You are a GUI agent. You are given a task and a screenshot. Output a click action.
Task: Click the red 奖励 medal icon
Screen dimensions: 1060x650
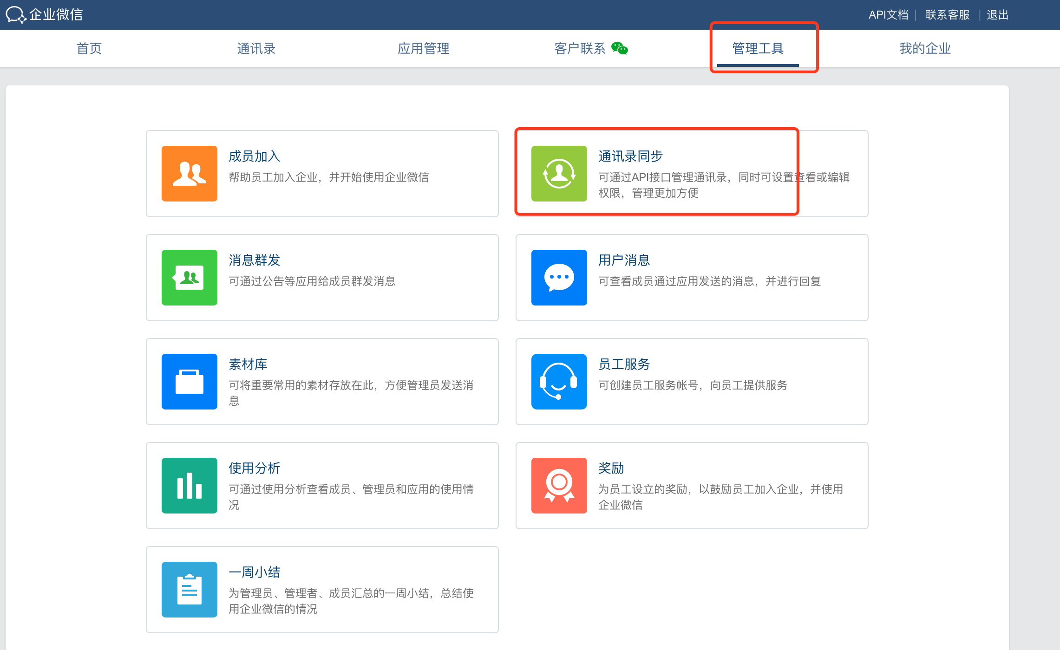click(559, 486)
